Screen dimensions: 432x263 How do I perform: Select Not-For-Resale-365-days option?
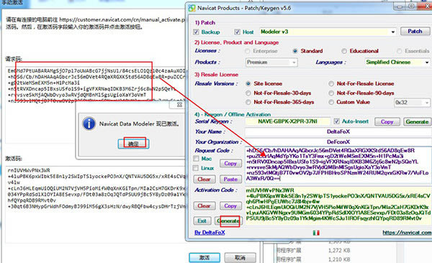(248, 102)
